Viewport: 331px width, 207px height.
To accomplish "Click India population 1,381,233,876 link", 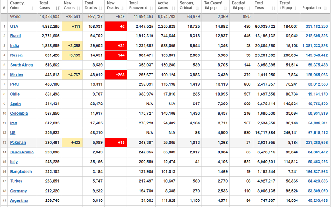I will click(315, 46).
